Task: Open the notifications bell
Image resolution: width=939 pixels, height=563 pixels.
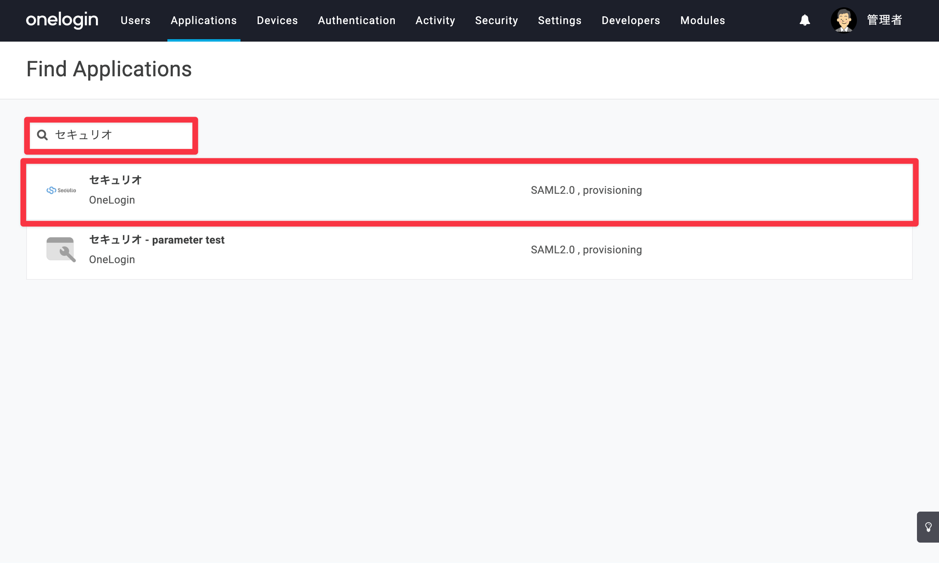Action: [805, 20]
